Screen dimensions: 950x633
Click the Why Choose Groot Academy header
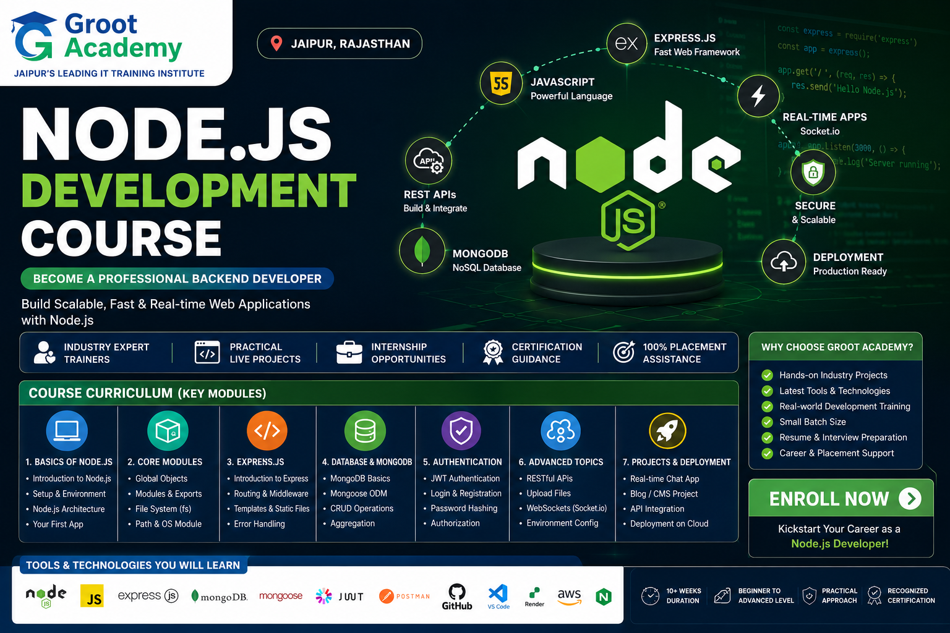point(836,347)
